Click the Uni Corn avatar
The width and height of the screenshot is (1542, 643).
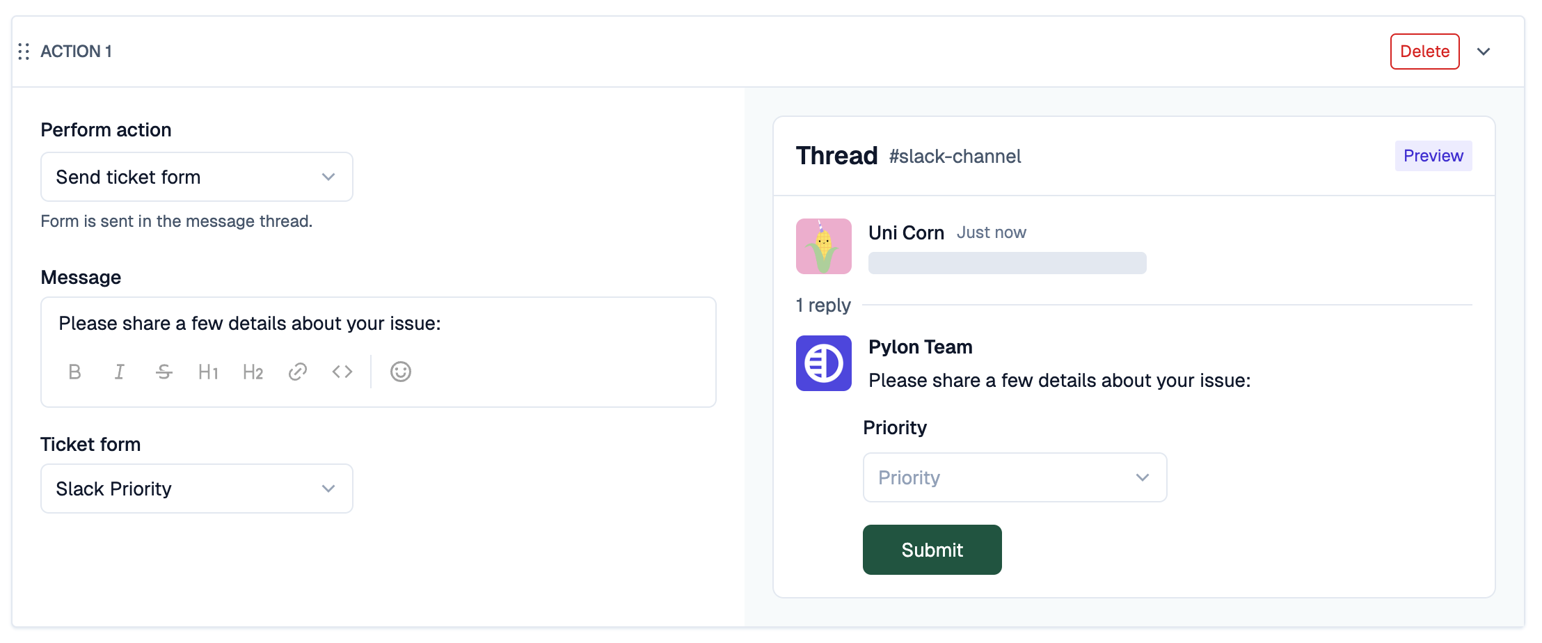click(x=824, y=246)
